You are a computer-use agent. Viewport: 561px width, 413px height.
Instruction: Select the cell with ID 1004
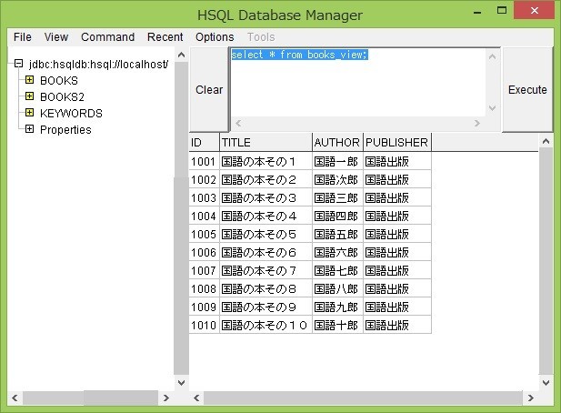pyautogui.click(x=204, y=217)
